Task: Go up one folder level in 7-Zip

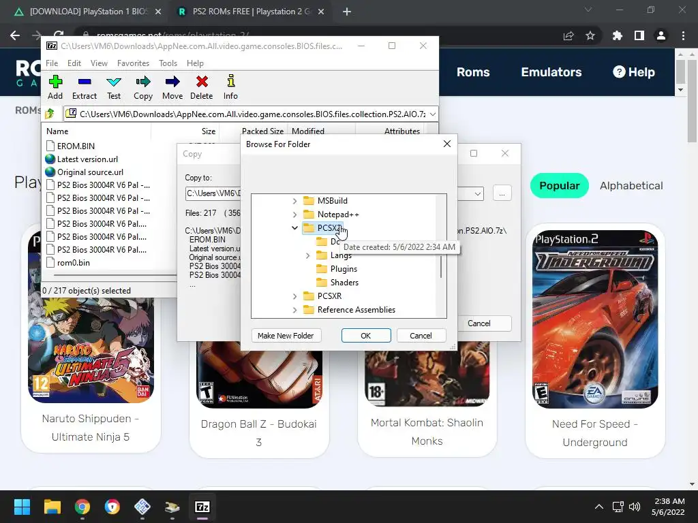Action: coord(50,114)
